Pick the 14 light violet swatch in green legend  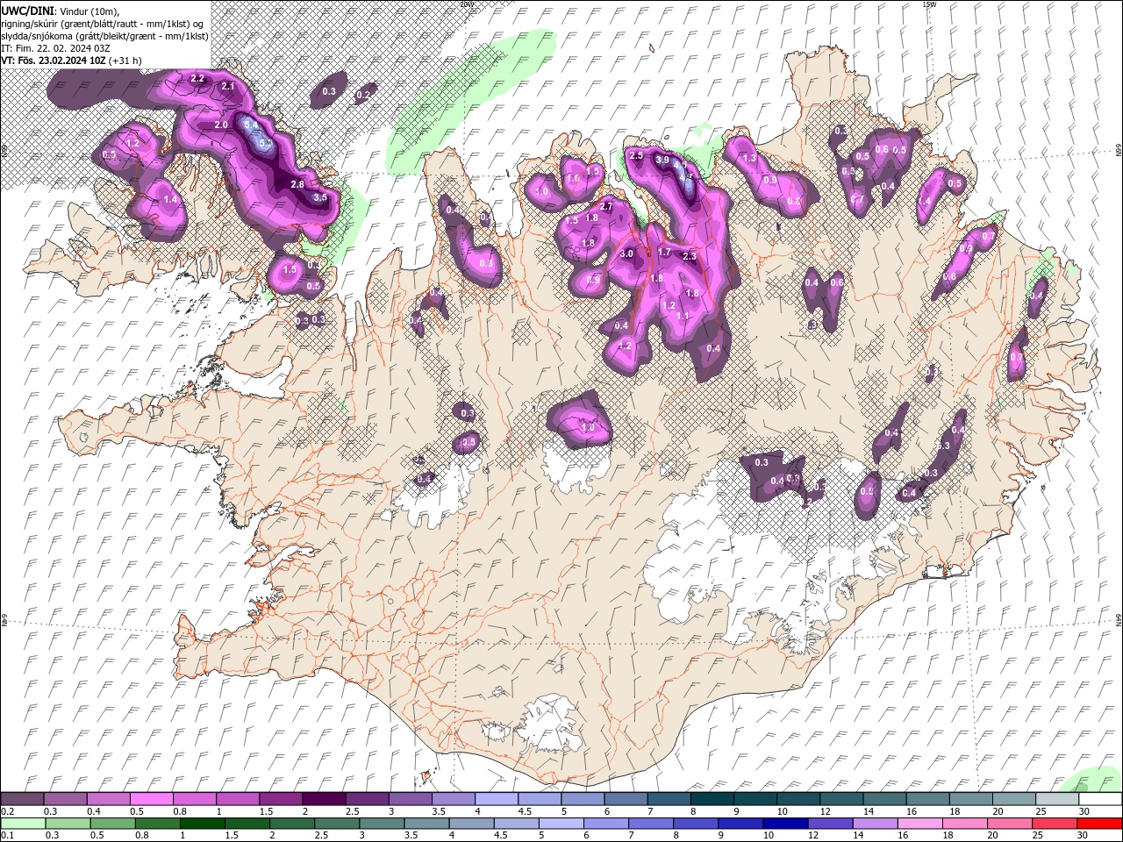click(x=875, y=824)
